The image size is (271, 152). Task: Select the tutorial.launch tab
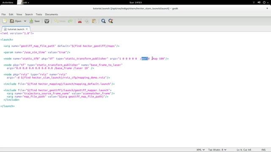click(x=16, y=29)
